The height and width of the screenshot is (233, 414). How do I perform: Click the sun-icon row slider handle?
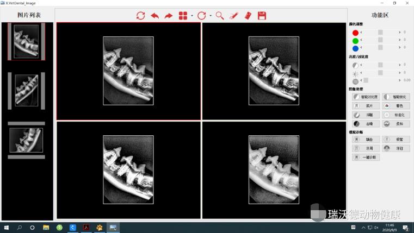(x=380, y=72)
